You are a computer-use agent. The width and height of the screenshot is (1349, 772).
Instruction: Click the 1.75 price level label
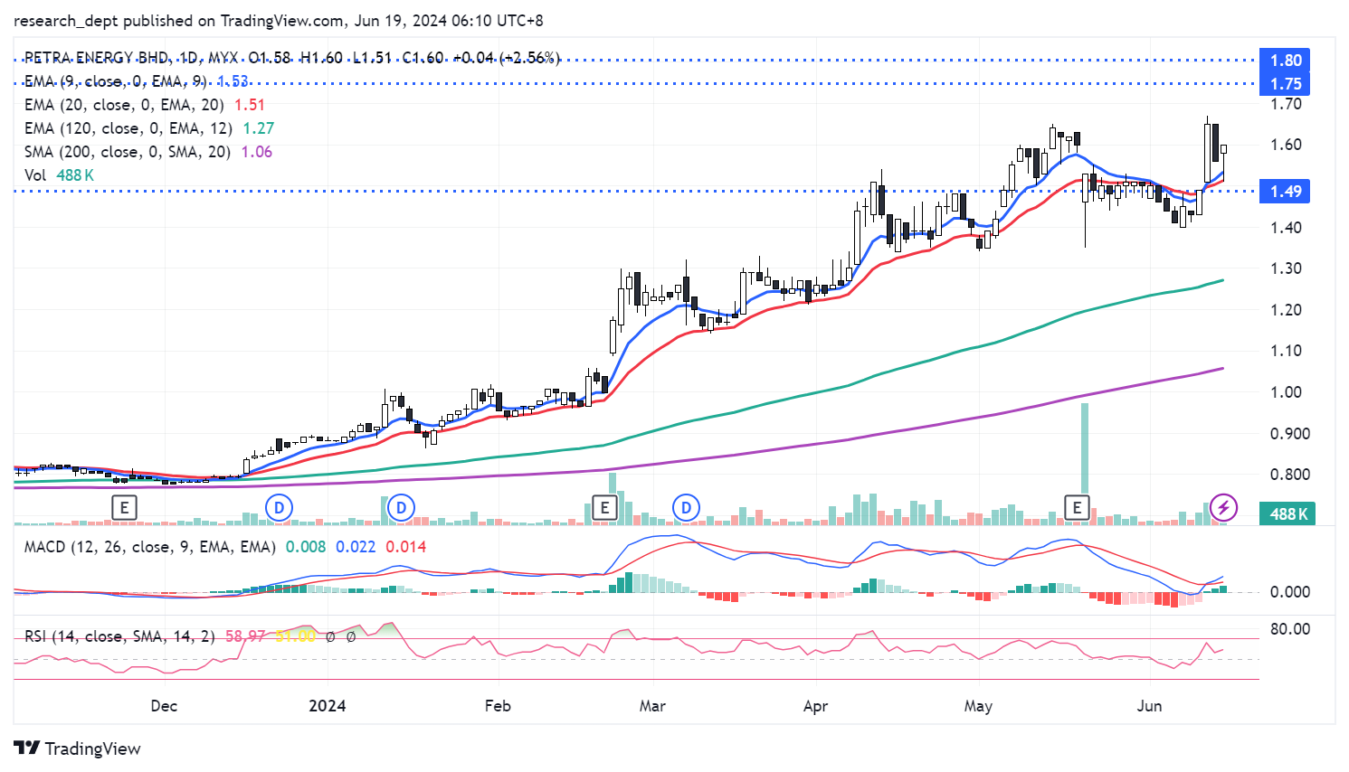click(1285, 84)
